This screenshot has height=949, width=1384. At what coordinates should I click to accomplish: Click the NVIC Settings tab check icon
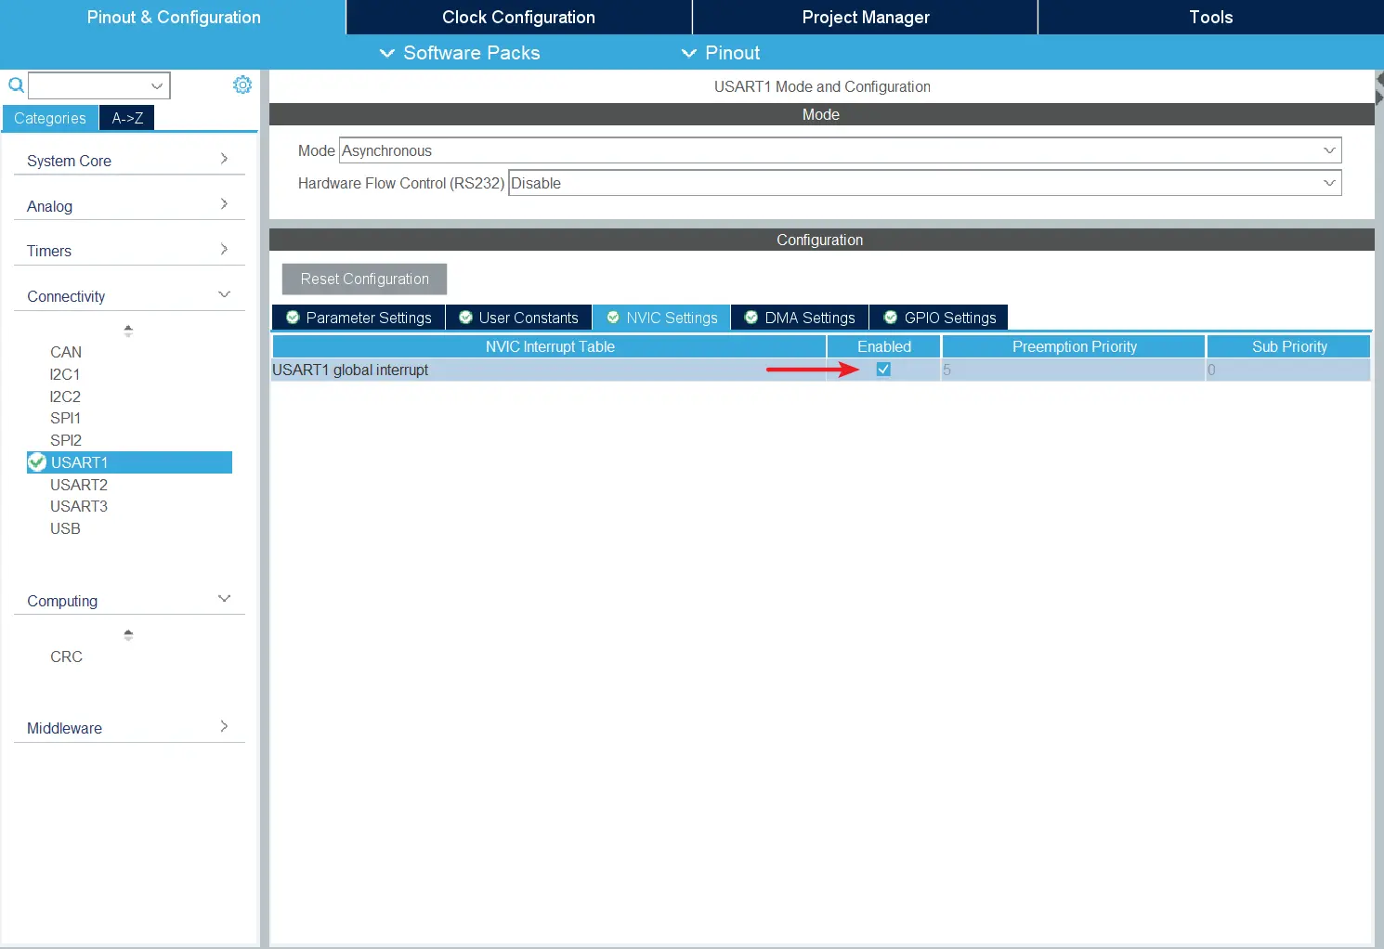coord(613,318)
